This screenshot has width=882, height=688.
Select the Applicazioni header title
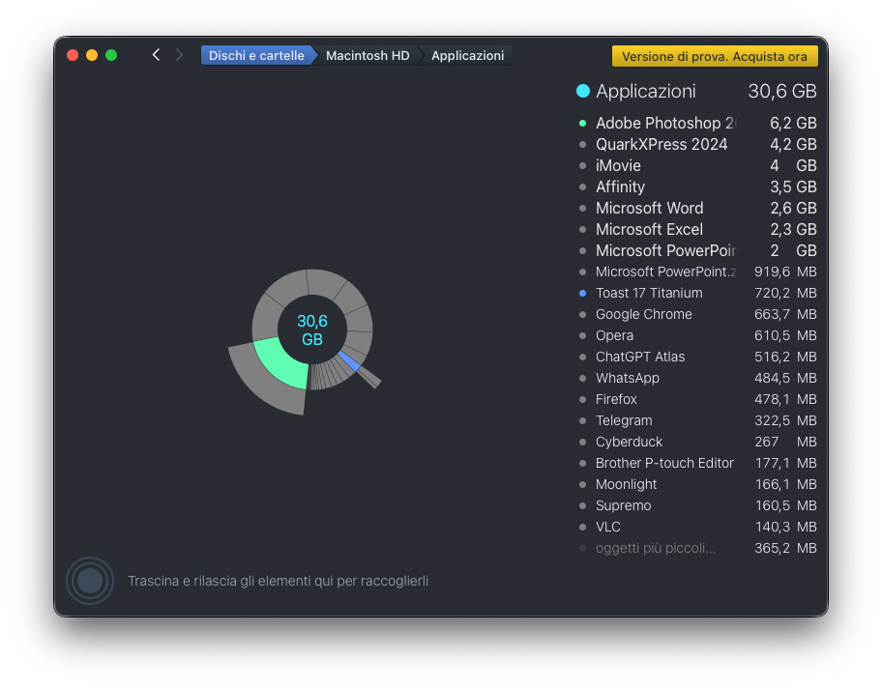coord(646,91)
